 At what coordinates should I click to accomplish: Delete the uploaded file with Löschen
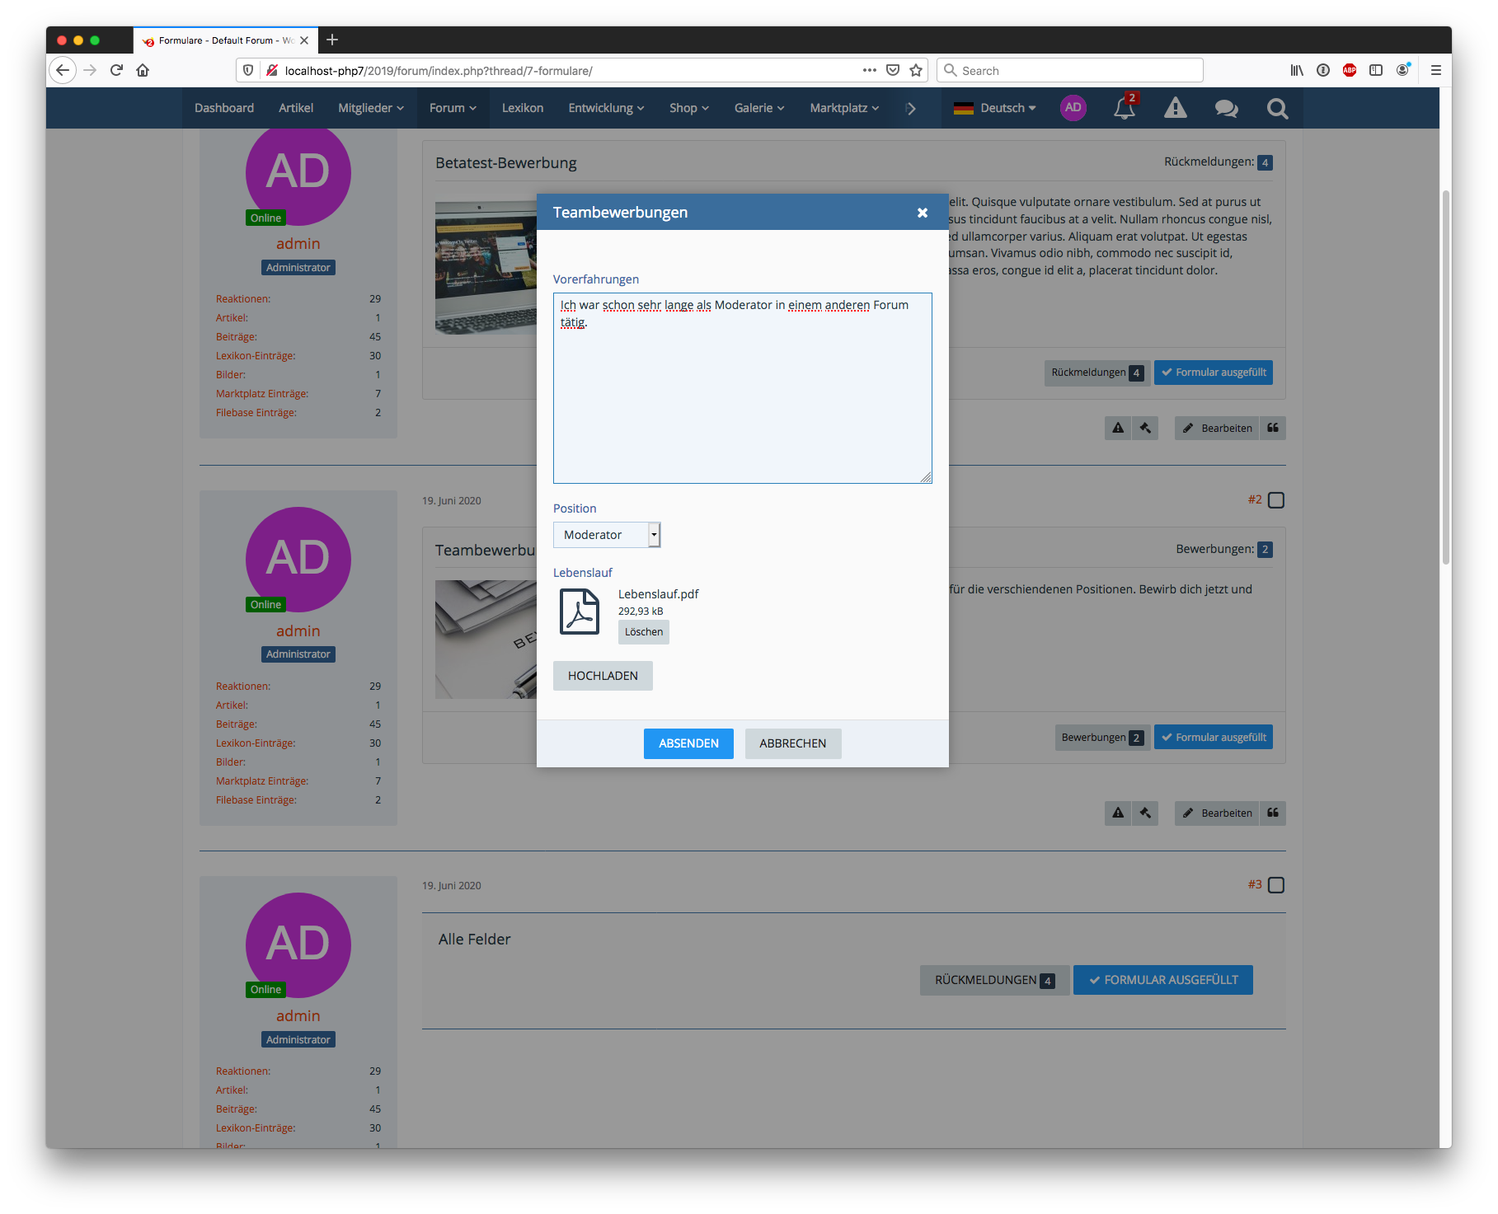(x=643, y=632)
